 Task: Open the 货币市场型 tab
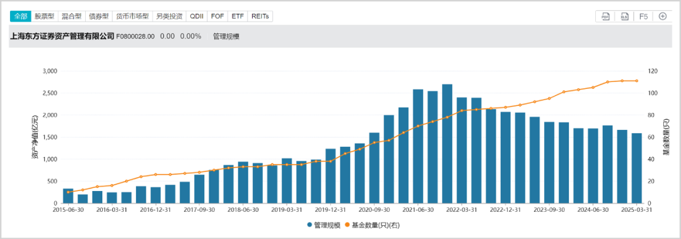[x=132, y=16]
